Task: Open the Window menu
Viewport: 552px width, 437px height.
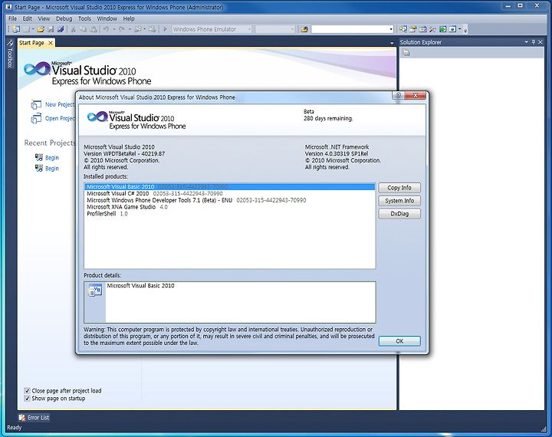Action: pyautogui.click(x=107, y=18)
